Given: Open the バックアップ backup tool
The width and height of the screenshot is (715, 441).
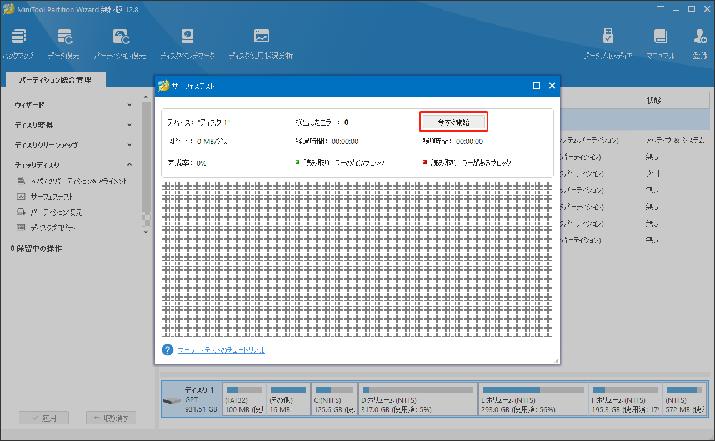Looking at the screenshot, I should pos(18,44).
